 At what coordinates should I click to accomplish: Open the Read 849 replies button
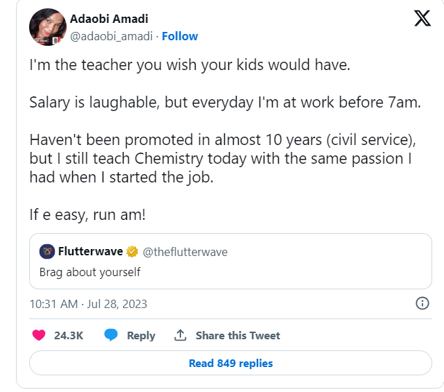[x=230, y=363]
